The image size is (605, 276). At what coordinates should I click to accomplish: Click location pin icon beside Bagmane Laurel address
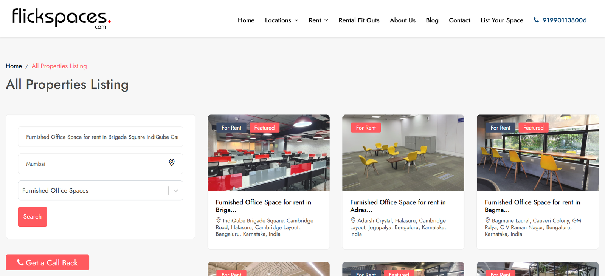pyautogui.click(x=487, y=220)
